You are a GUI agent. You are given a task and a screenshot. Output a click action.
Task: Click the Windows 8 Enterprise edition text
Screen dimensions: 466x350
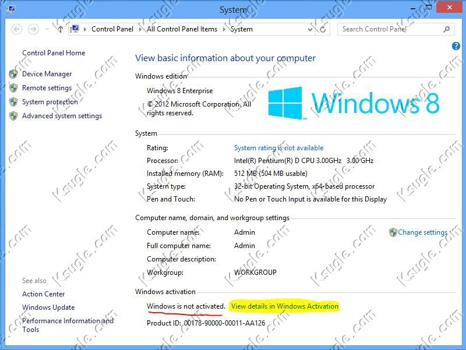[180, 91]
